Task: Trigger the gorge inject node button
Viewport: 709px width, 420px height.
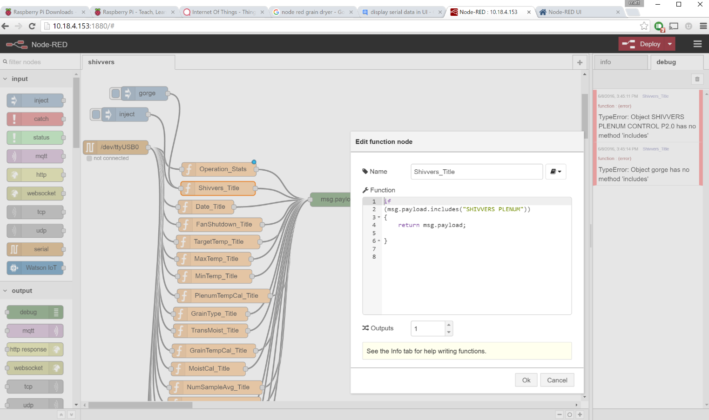Action: click(115, 93)
